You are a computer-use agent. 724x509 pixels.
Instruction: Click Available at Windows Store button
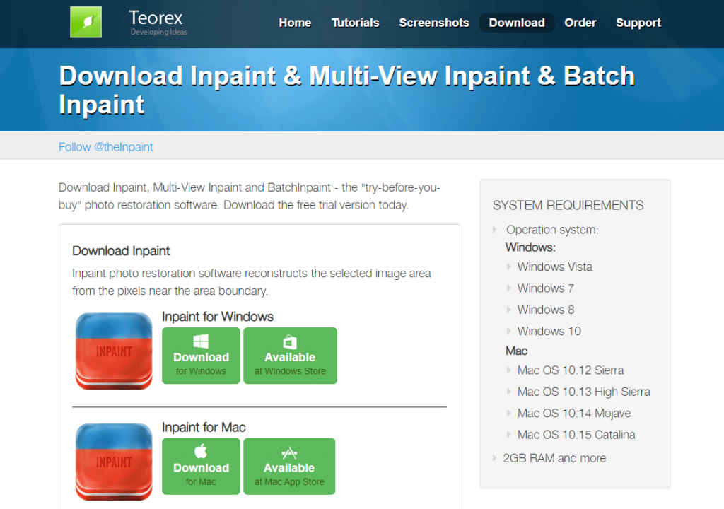pyautogui.click(x=290, y=356)
